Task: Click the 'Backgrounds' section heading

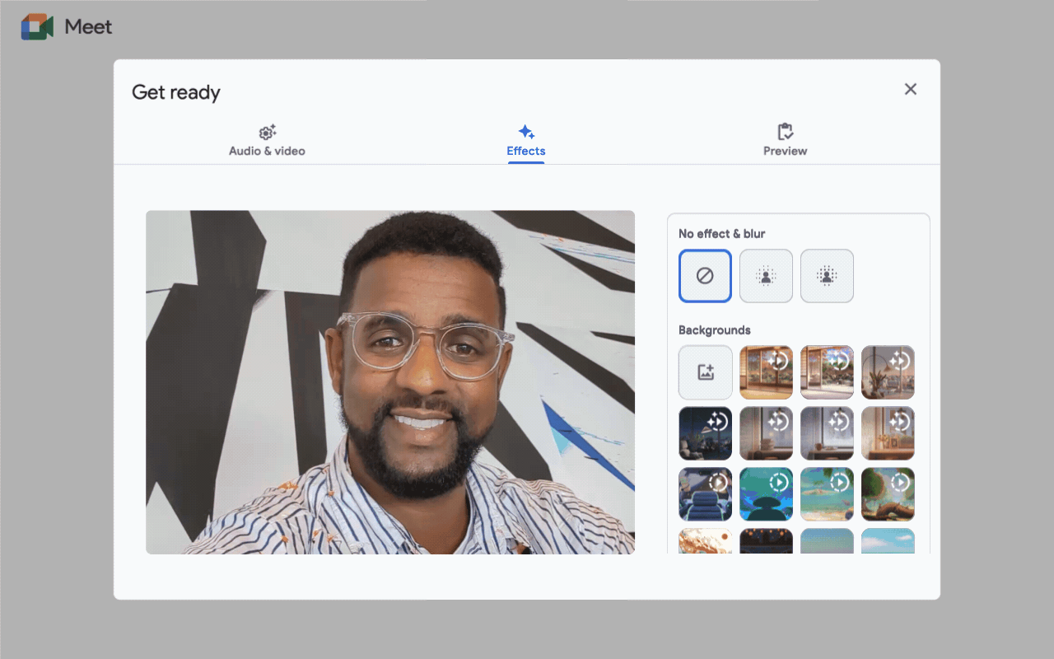Action: coord(714,330)
